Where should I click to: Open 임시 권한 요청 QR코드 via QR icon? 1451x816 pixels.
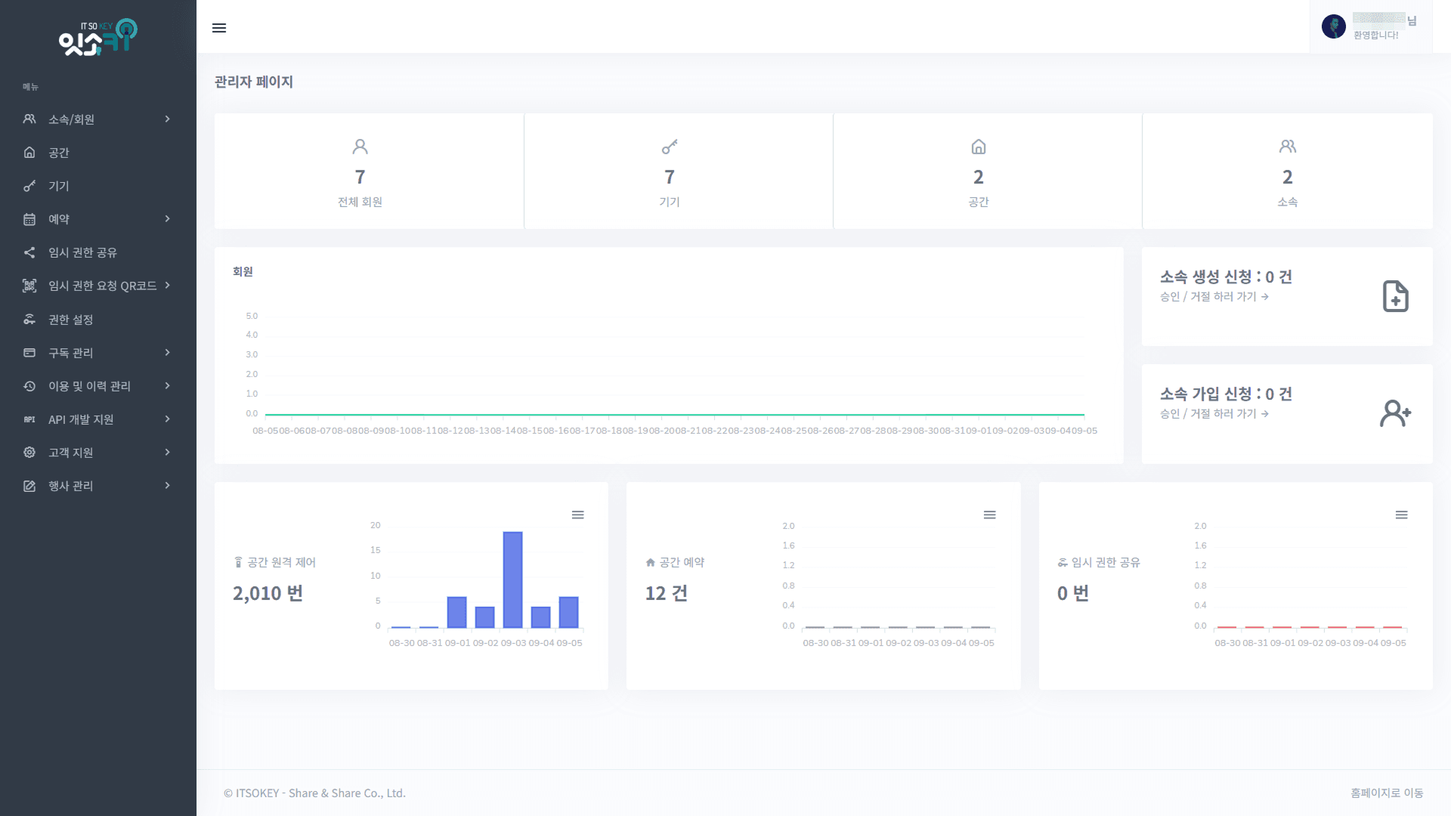(29, 286)
